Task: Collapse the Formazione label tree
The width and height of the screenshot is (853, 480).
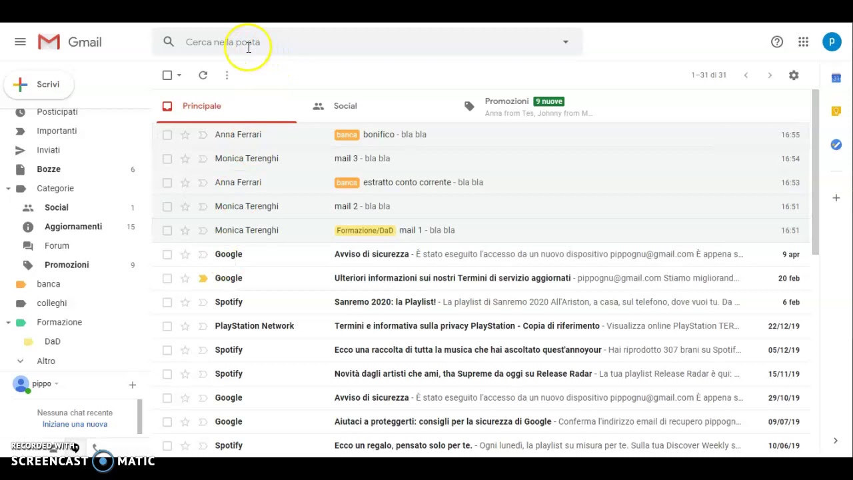Action: (x=8, y=323)
